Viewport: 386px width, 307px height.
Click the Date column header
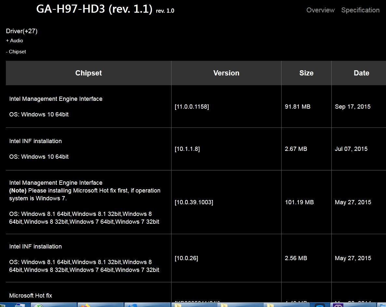click(x=361, y=73)
